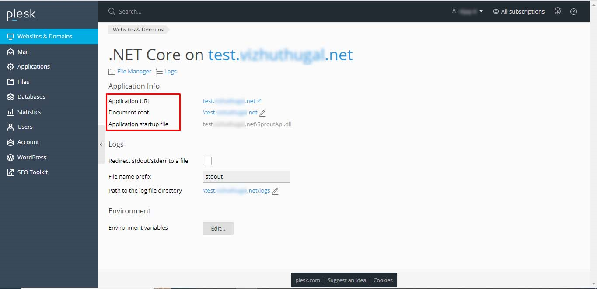Edit Document root with pencil icon
Screen dimensions: 597x289
pos(262,113)
